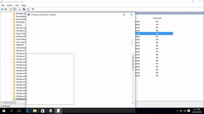The width and height of the screenshot is (204, 114).
Task: Toggle the Show/Hide Console Tree toolbar icon
Action: [x=15, y=9]
